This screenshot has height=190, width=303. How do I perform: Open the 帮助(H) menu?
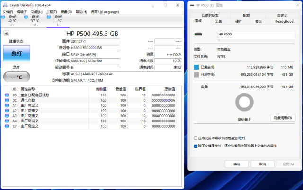pyautogui.click(x=81, y=12)
